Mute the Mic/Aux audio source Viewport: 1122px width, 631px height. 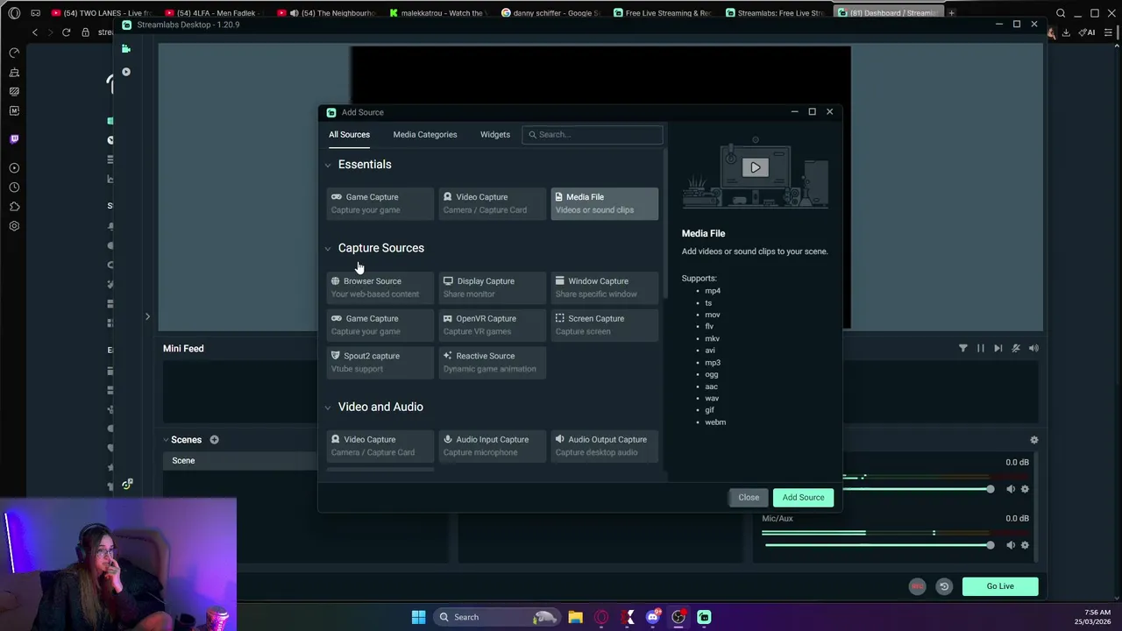pos(1010,545)
